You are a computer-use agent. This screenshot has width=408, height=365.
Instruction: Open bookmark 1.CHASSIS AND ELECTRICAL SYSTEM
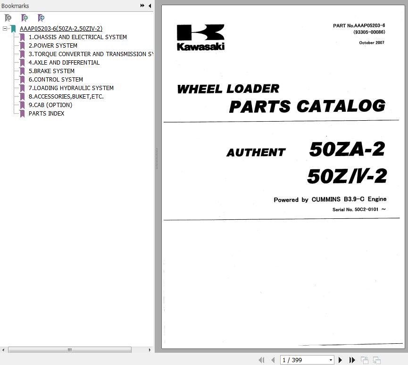click(77, 37)
